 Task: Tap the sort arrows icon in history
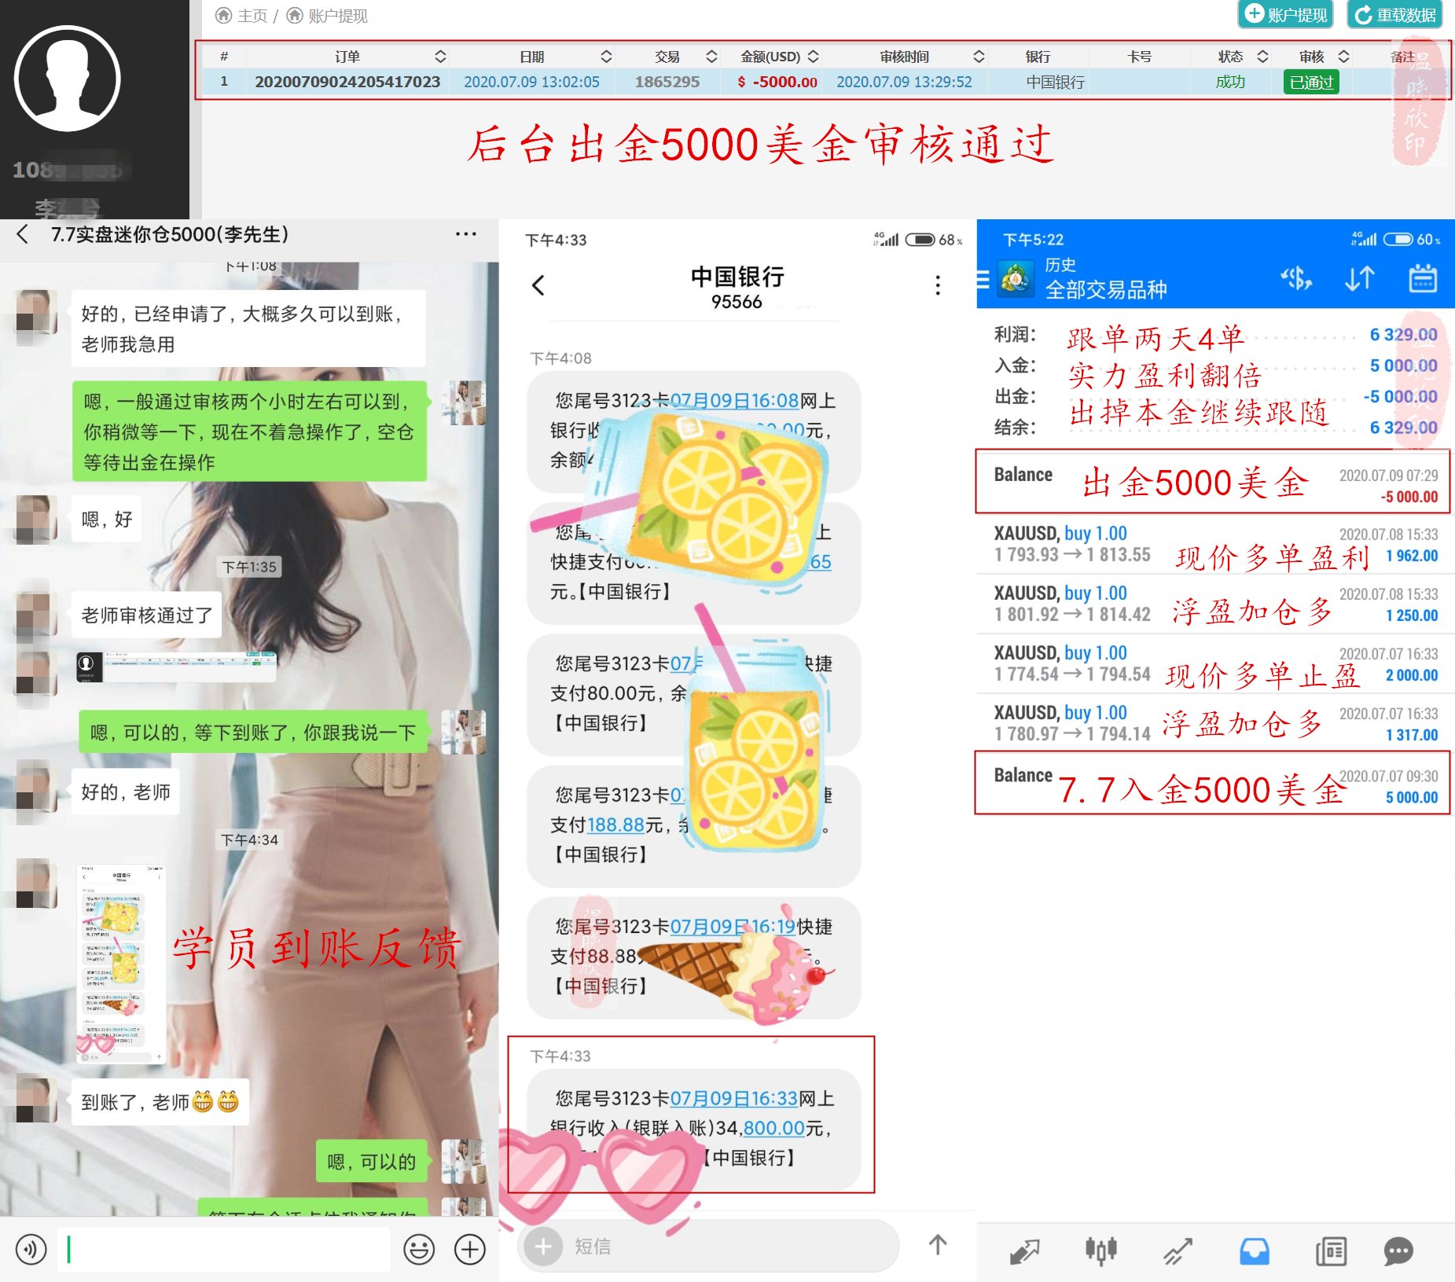point(1359,279)
